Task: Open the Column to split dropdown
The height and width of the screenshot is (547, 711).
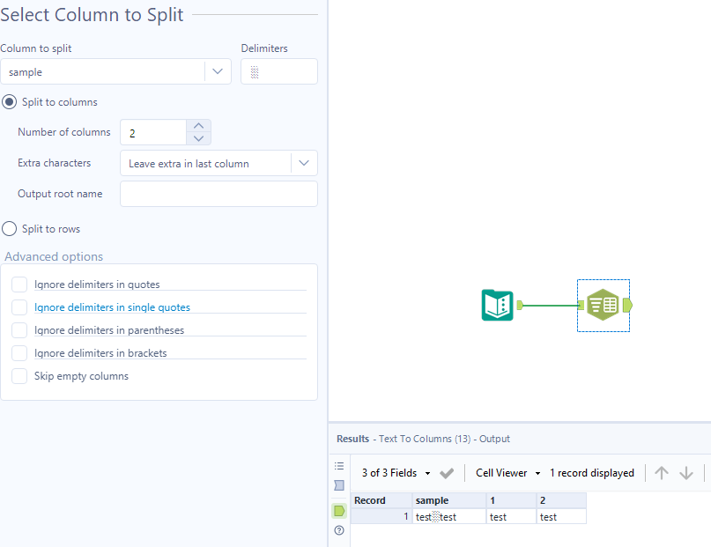Action: click(x=218, y=71)
